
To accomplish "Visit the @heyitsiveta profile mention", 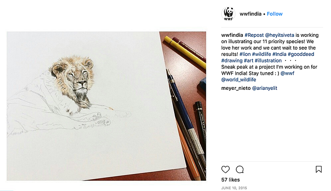I will point(279,35).
